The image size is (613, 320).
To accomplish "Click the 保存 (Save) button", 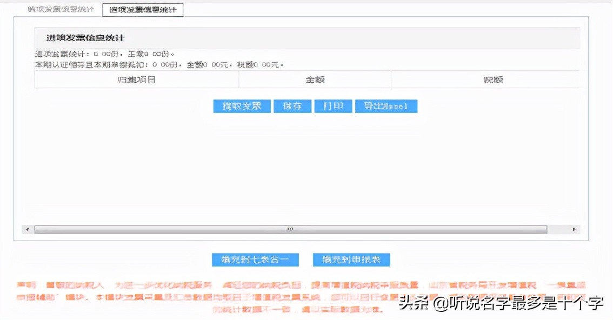I will (292, 106).
